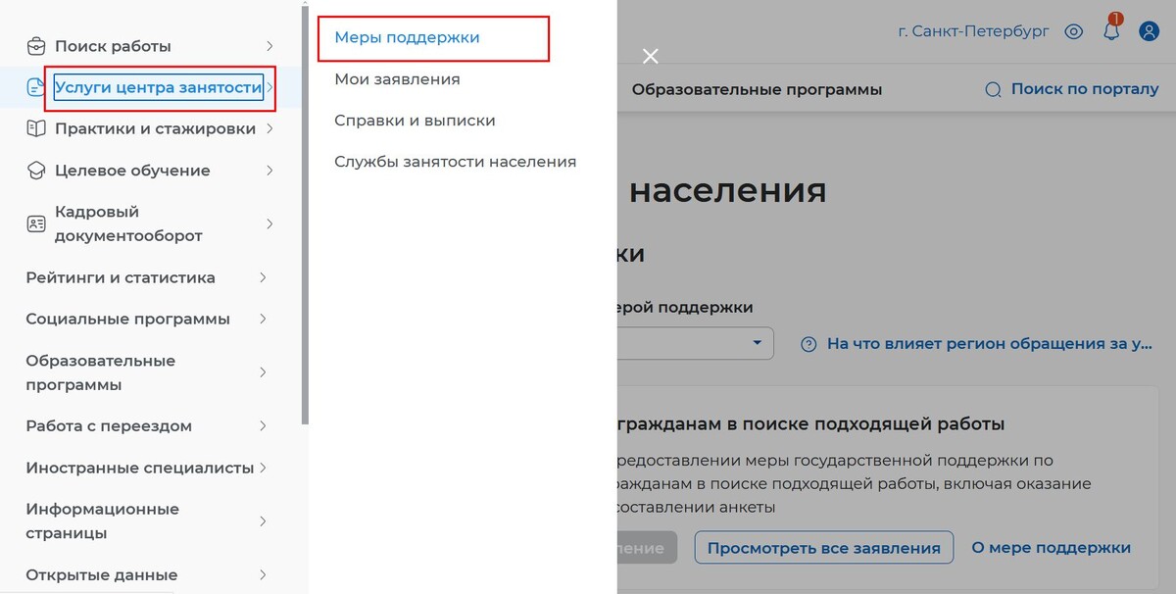
Task: Open notifications via the bell icon
Action: [1111, 30]
